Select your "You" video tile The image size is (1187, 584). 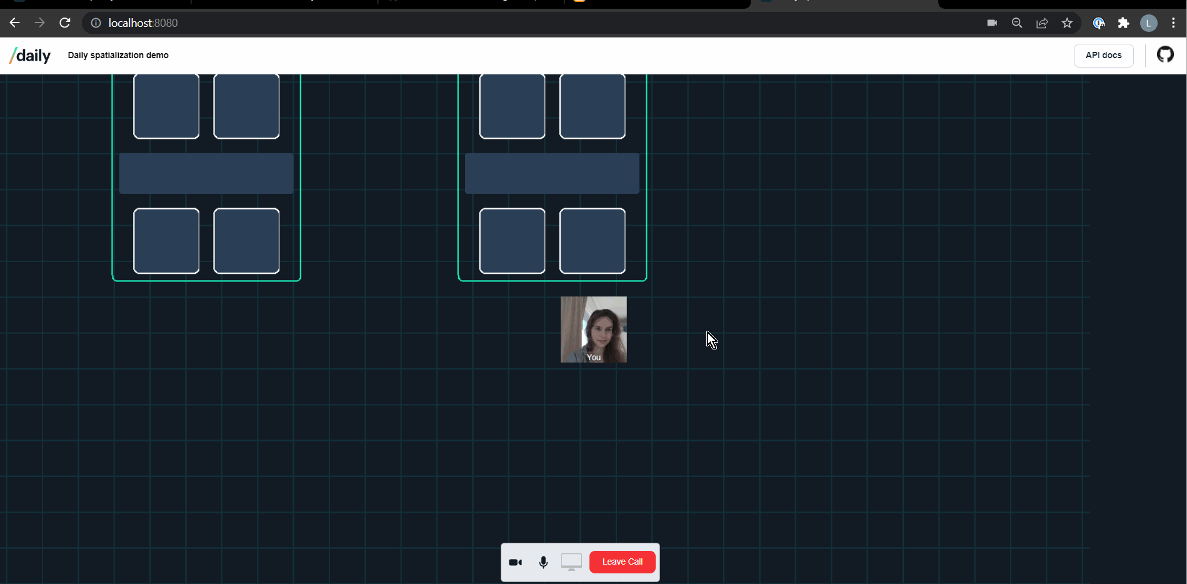tap(593, 329)
